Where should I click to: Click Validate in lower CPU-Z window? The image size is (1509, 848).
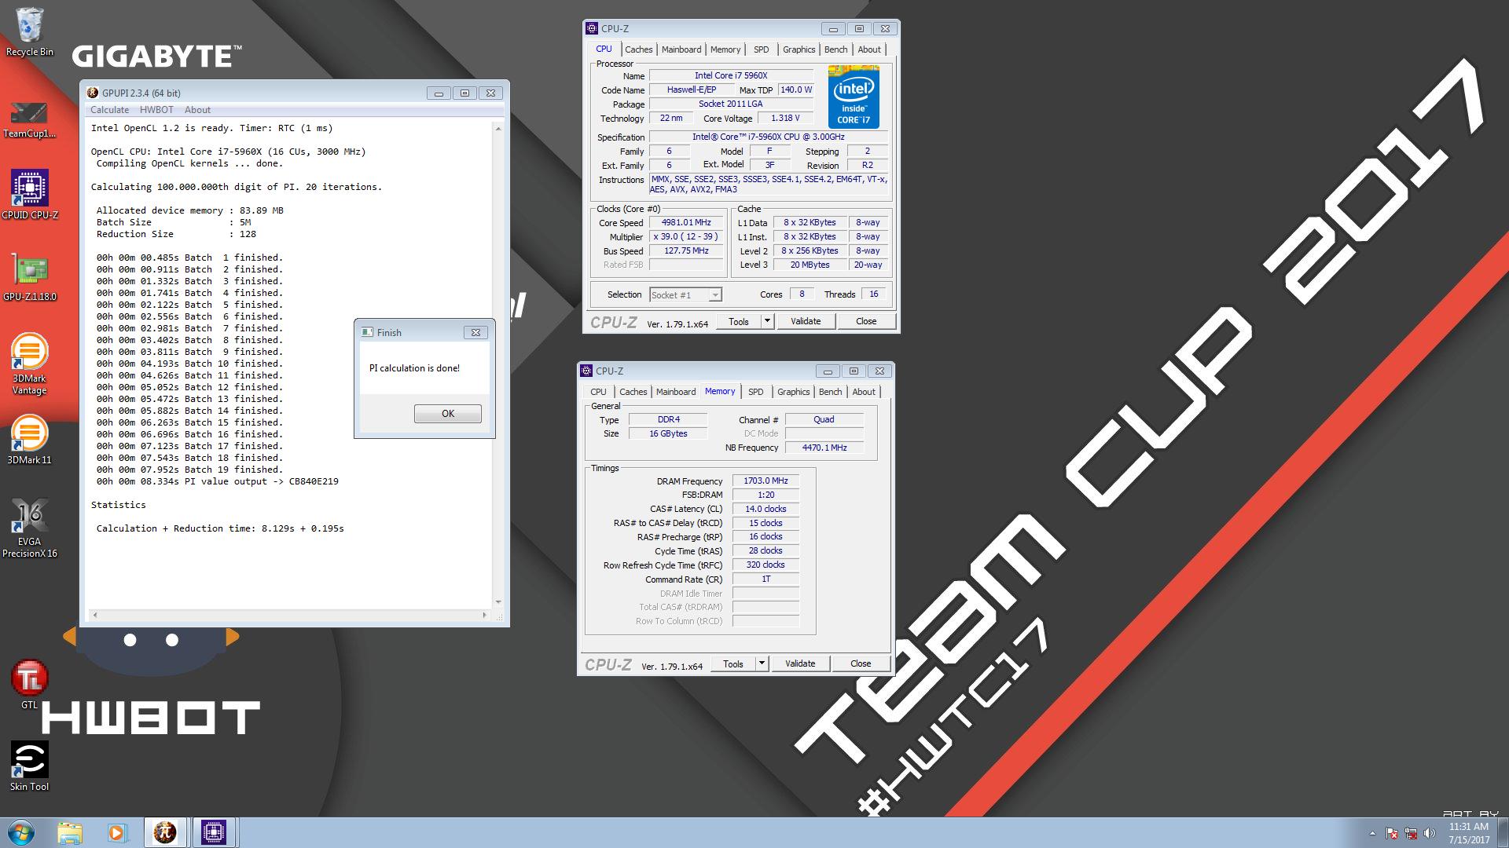(800, 663)
